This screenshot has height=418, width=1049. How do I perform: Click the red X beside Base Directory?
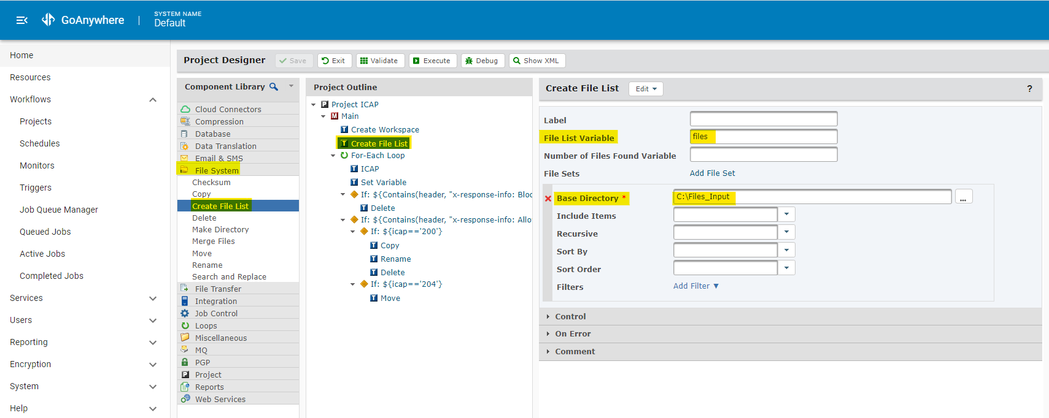point(548,199)
